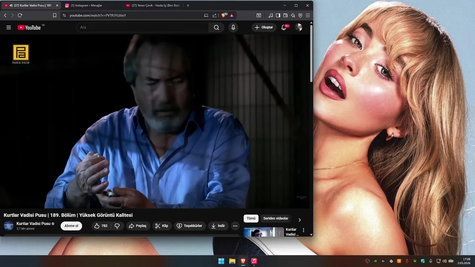Click the Klip scissors button
The height and width of the screenshot is (267, 475).
pyautogui.click(x=162, y=226)
